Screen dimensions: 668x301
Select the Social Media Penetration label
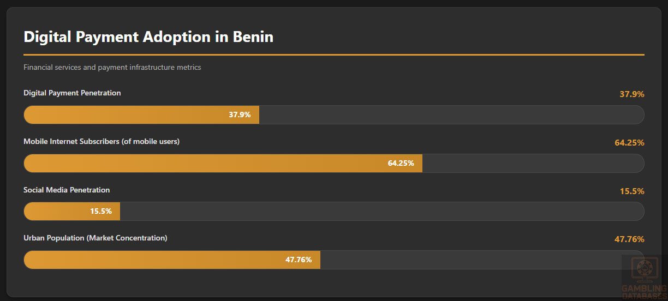(67, 190)
